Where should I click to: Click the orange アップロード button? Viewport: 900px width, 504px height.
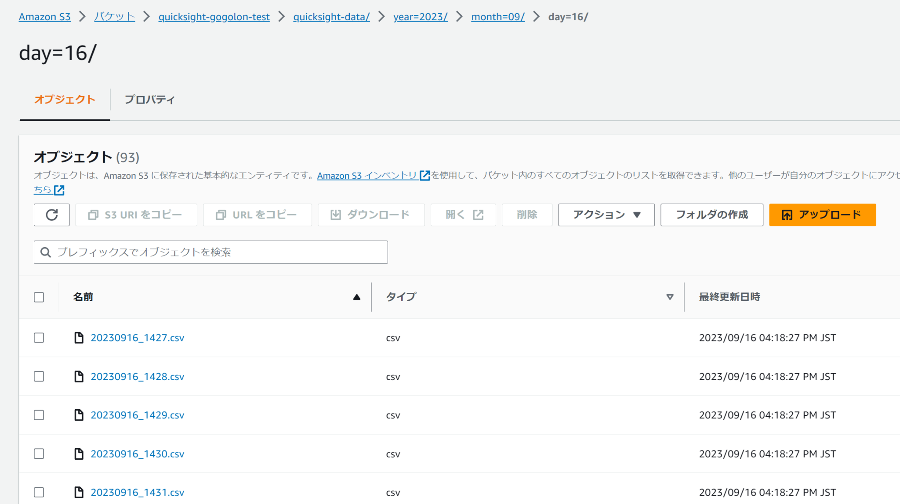pyautogui.click(x=822, y=215)
